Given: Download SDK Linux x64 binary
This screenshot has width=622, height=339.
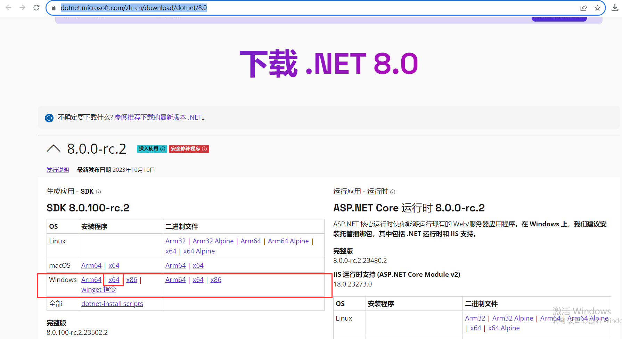Looking at the screenshot, I should pyautogui.click(x=171, y=251).
